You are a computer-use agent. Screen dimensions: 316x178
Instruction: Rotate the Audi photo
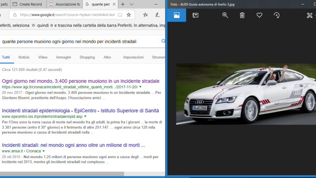(276, 15)
